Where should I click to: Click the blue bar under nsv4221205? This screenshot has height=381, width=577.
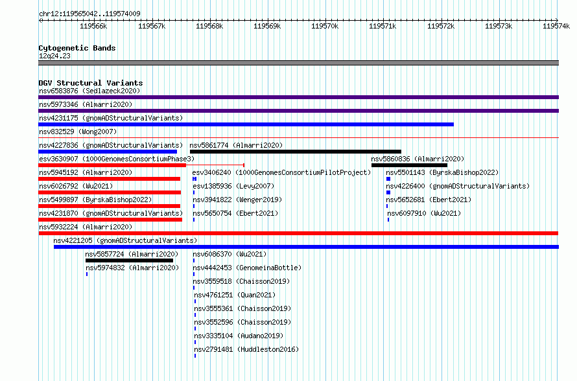pyautogui.click(x=306, y=247)
